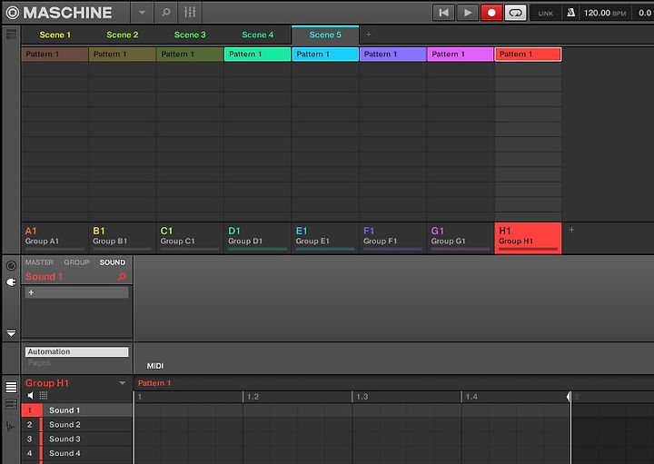Show channel properties circle icon
The width and height of the screenshot is (654, 464).
[x=11, y=265]
